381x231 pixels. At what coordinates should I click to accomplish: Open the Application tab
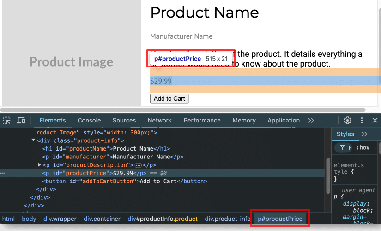pyautogui.click(x=284, y=121)
